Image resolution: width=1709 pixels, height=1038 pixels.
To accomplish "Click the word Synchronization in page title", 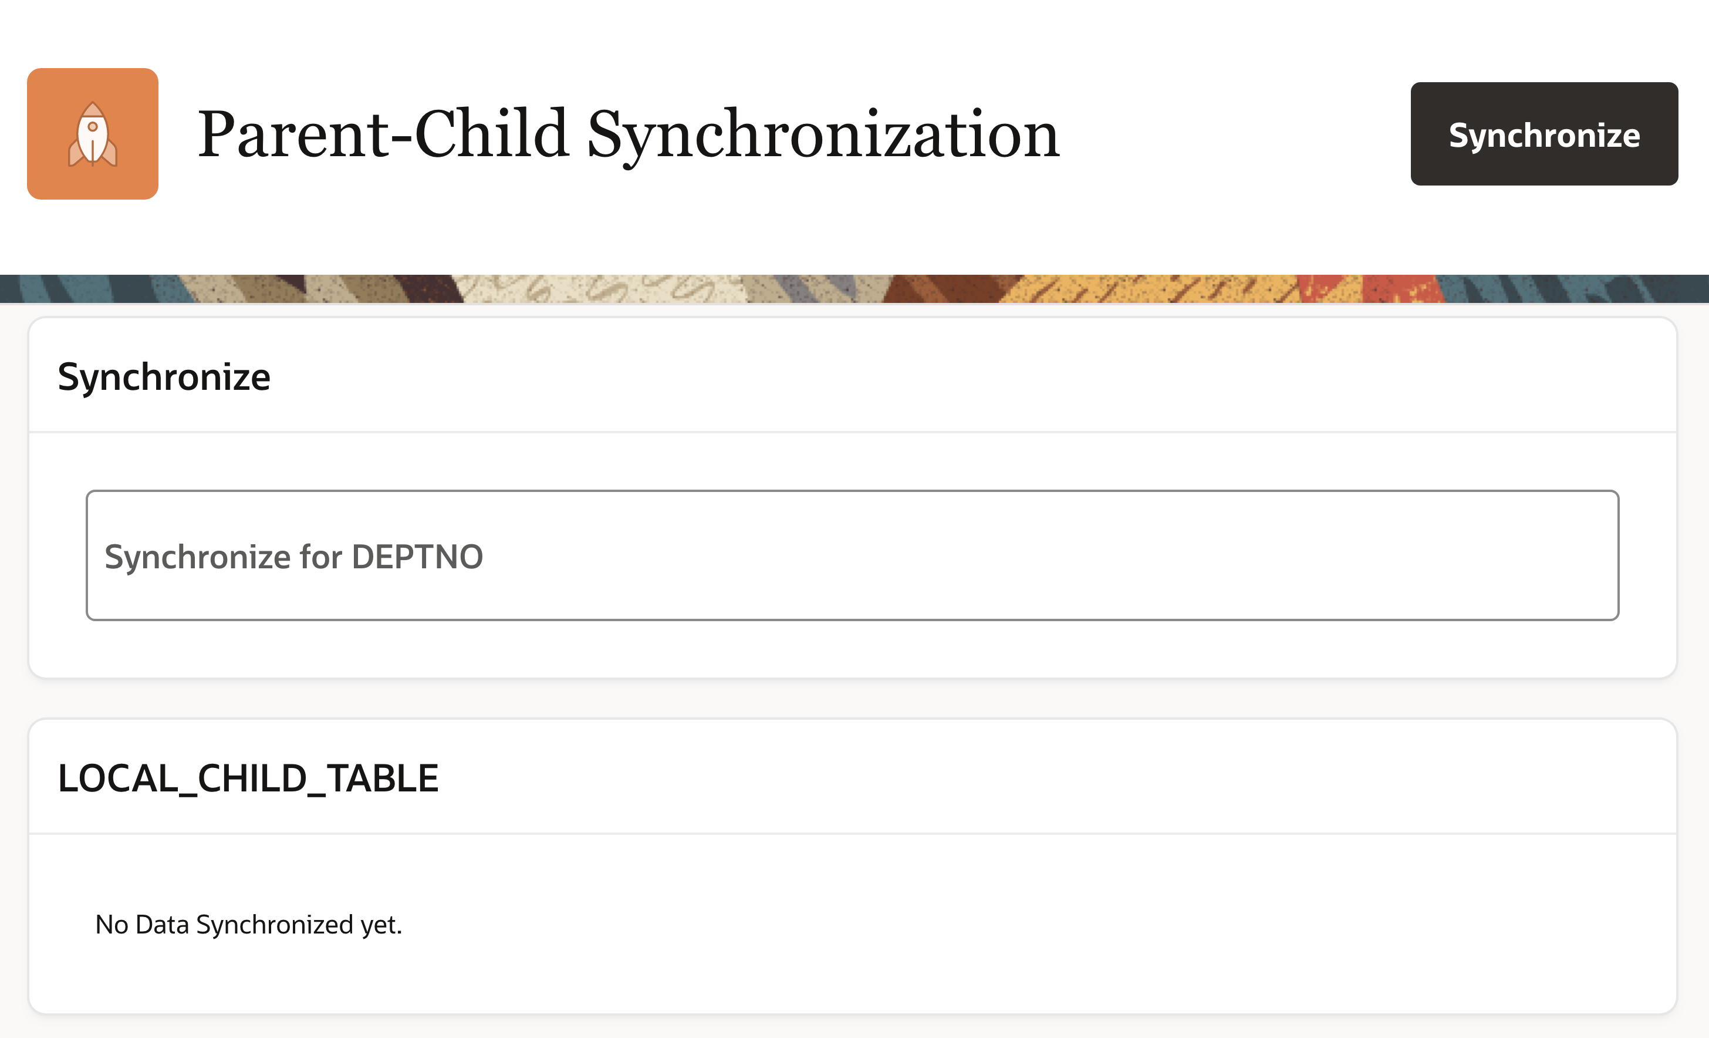I will (823, 134).
